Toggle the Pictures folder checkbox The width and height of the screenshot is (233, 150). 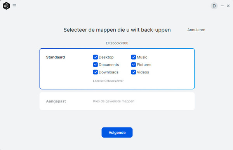(134, 65)
